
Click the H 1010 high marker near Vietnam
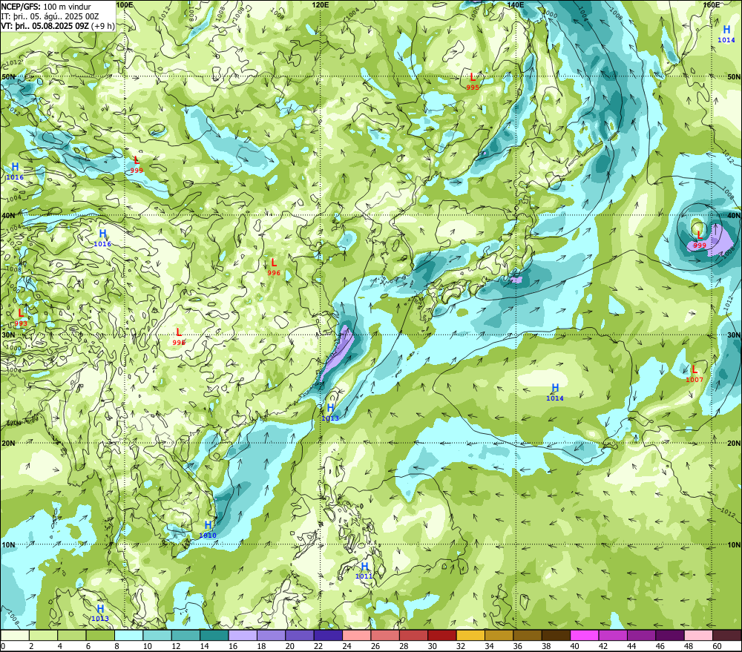point(208,529)
